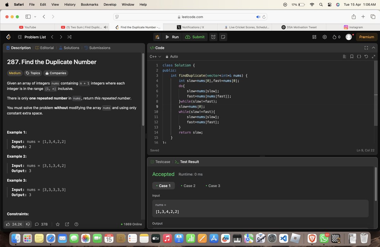Format code with align-lines icon
This screenshot has height=247, width=380.
click(x=345, y=57)
